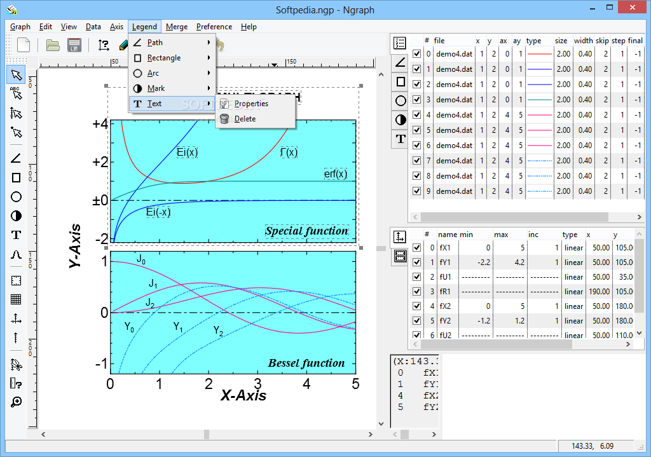Screen dimensions: 651x457
Task: Select the pointer arrow tool
Action: (x=16, y=75)
